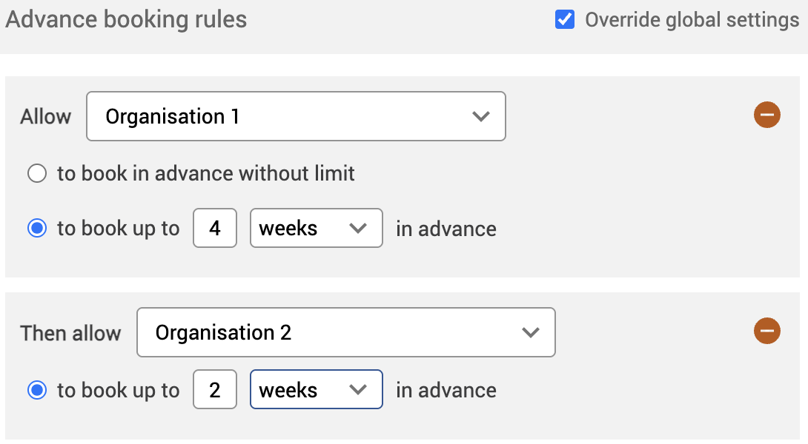Click the number field showing 2
Screen dimensions: 808x444
[214, 389]
